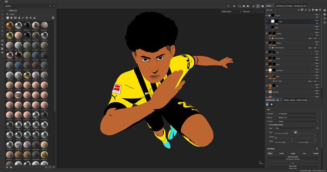The width and height of the screenshot is (327, 172).
Task: Add a paint layer with the brush icon
Action: click(x=306, y=10)
